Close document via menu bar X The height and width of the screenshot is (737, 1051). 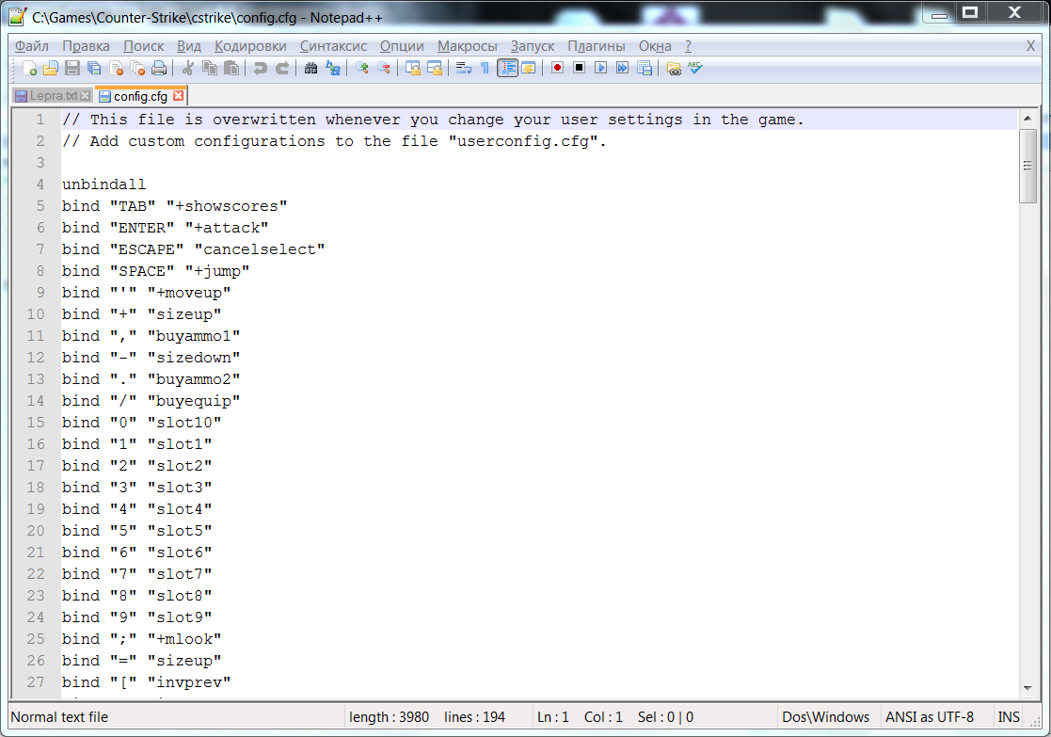point(1031,46)
